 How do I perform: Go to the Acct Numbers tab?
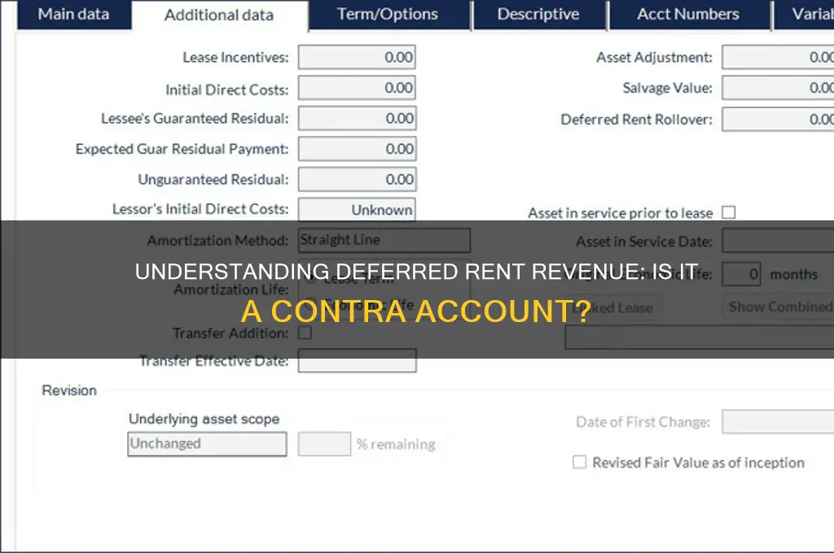(x=688, y=15)
